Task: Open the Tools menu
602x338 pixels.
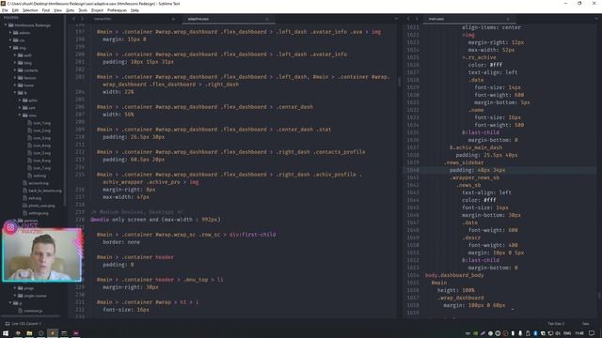Action: 83,10
